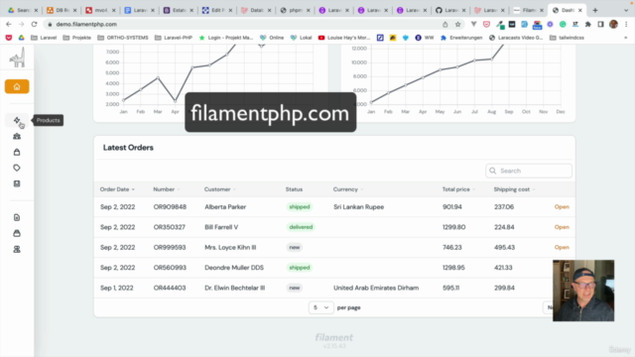Open the Chrome three-dot menu
The image size is (635, 357).
(626, 24)
